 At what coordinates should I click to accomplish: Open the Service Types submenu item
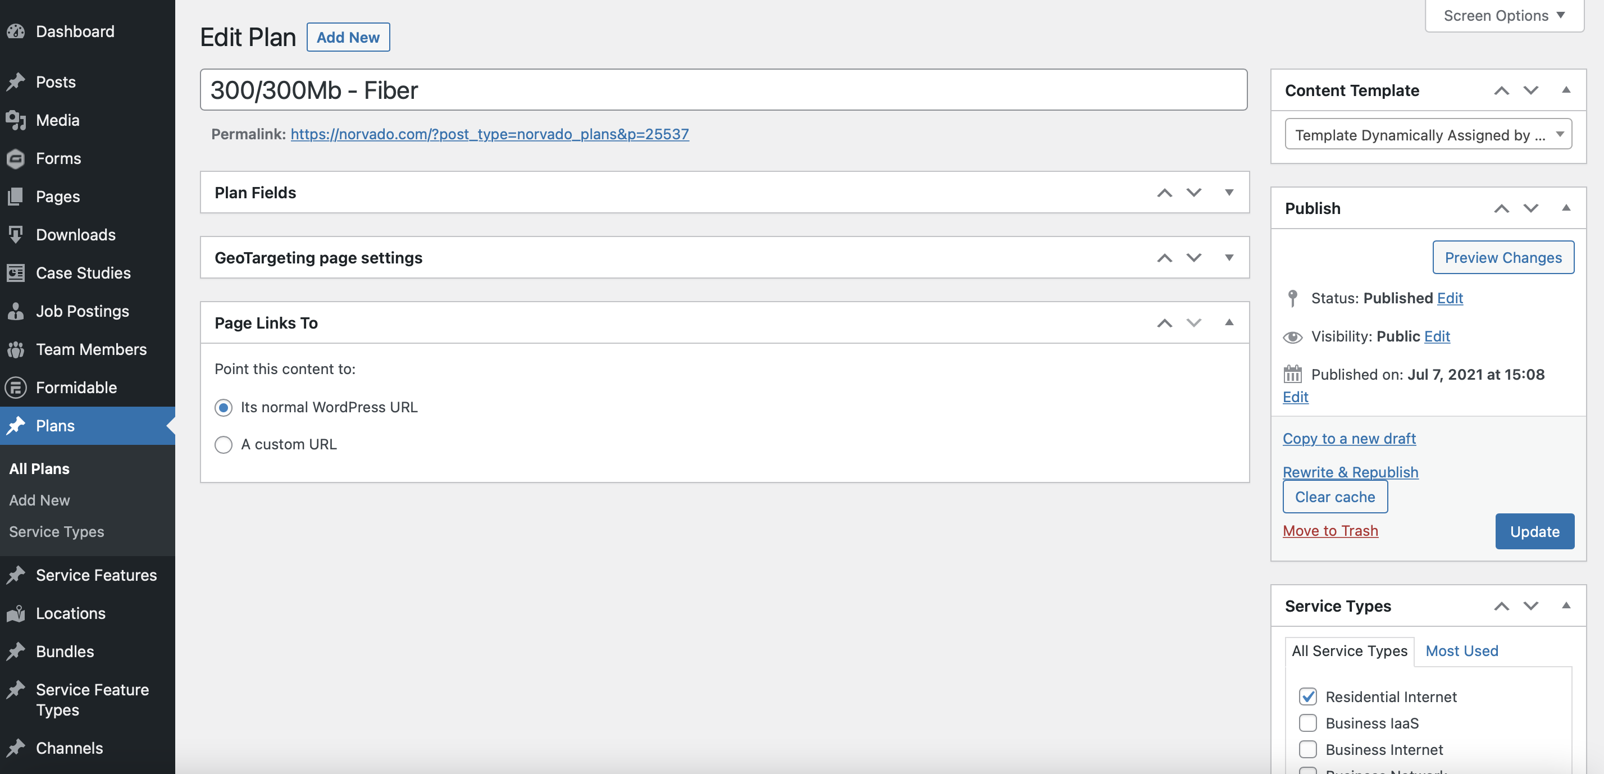tap(57, 532)
